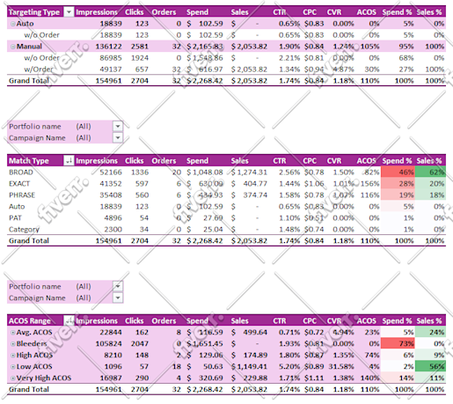Expand the Bleeders row
Screen dimensions: 453x404
13,344
